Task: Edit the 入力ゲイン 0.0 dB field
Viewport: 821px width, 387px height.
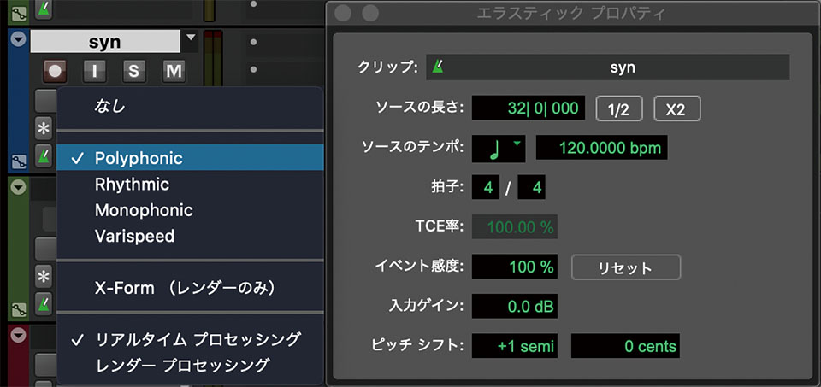Action: point(515,307)
